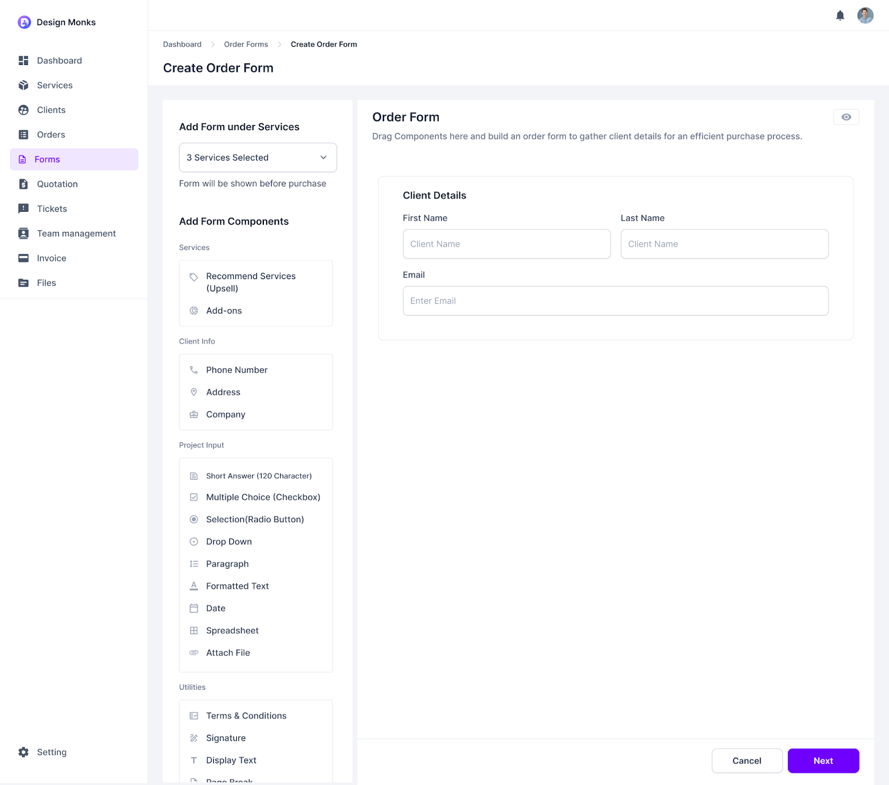Select the Terms & Conditions component
The image size is (889, 785).
coord(246,716)
